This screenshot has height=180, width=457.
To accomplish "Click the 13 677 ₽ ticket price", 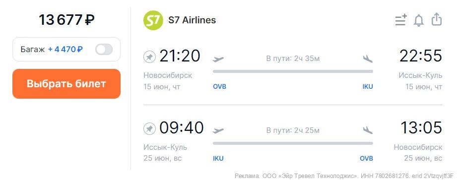I will pyautogui.click(x=66, y=20).
